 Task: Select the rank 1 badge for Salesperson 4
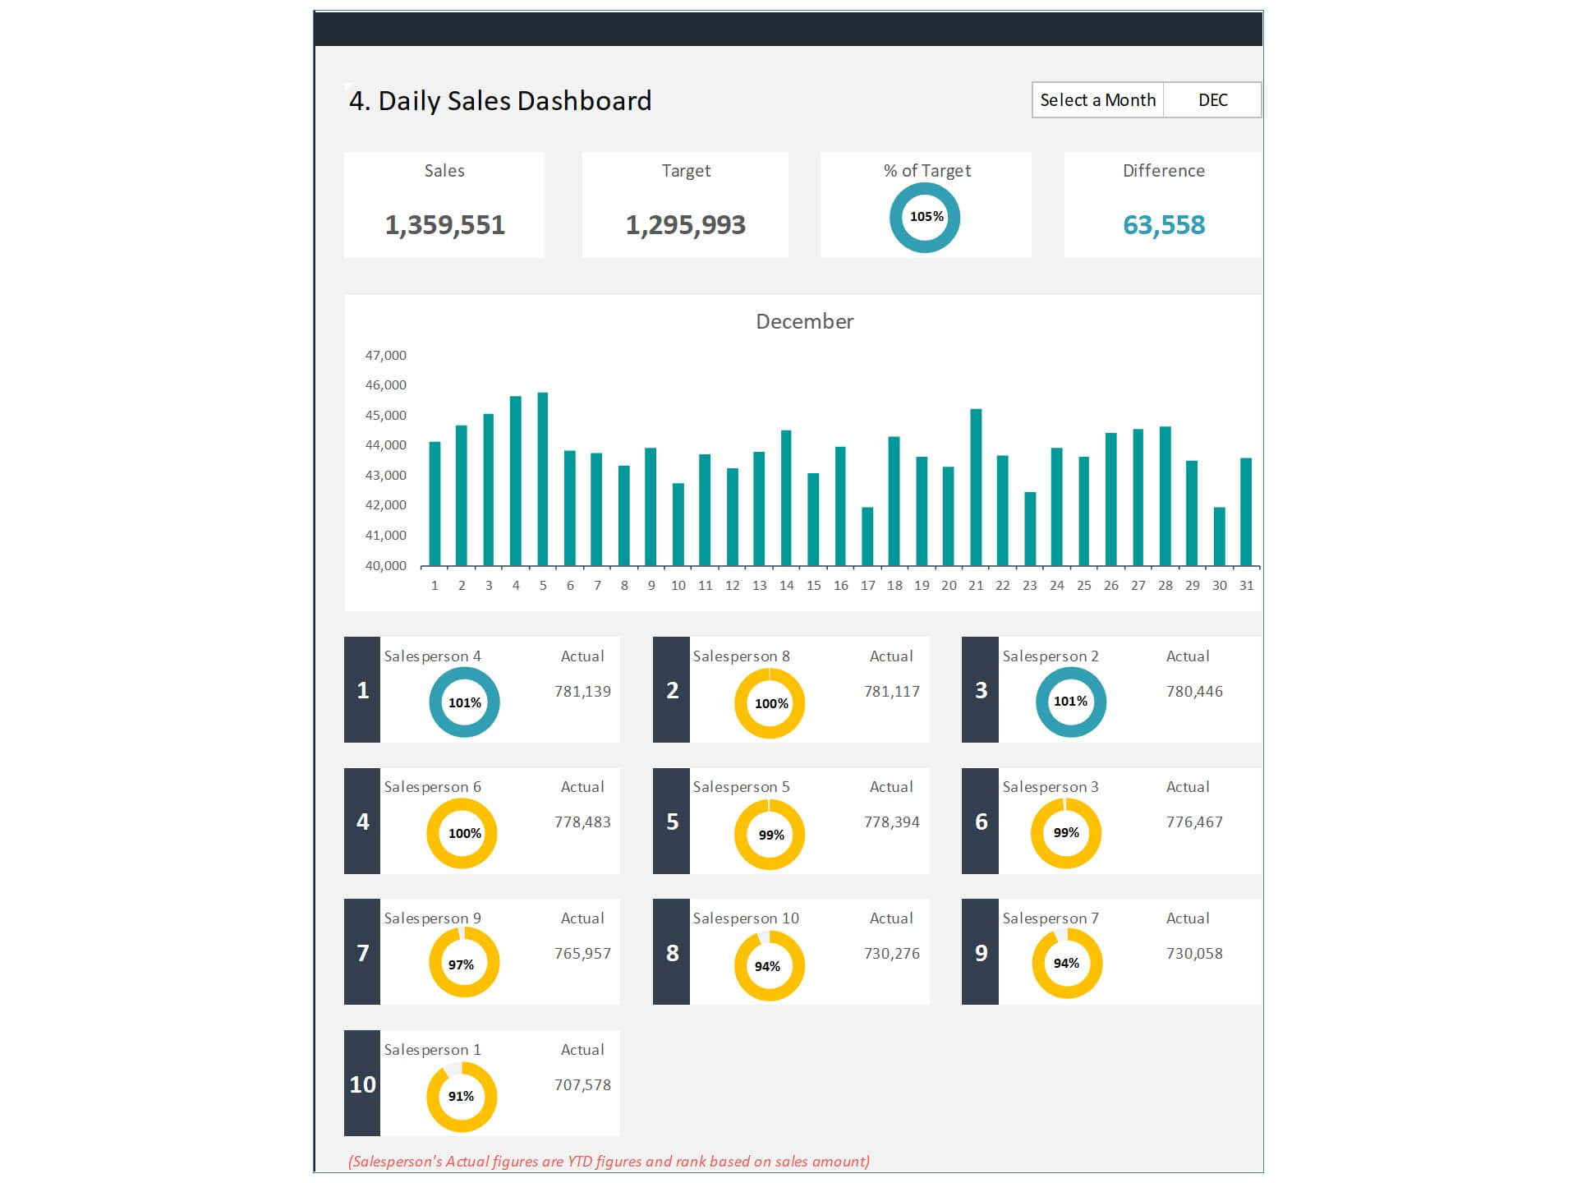[x=361, y=691]
